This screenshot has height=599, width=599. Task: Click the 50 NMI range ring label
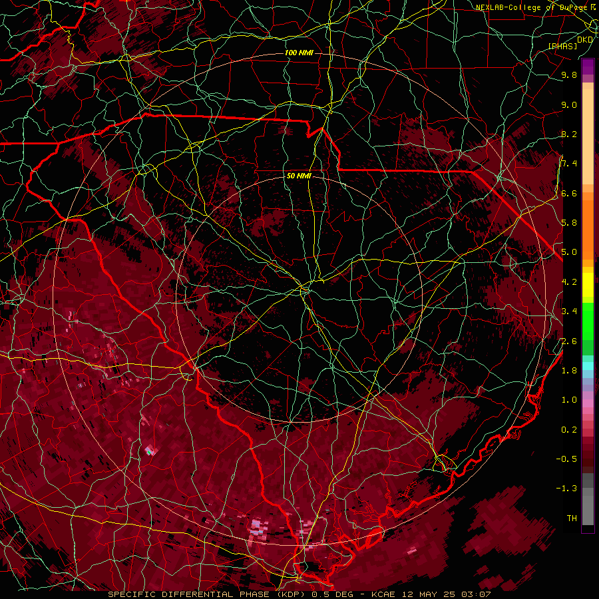pos(299,176)
